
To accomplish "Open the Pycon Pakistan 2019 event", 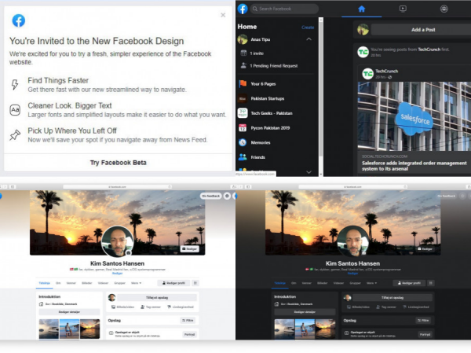I will [x=270, y=128].
